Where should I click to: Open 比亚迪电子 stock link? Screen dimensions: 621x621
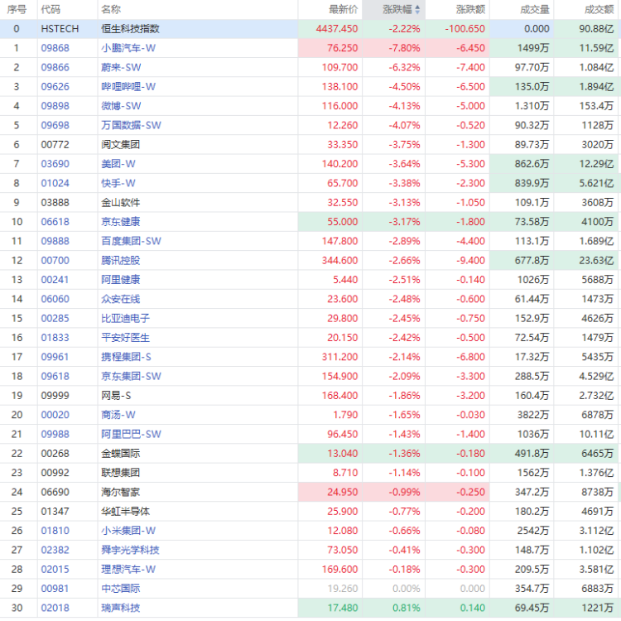pos(126,319)
